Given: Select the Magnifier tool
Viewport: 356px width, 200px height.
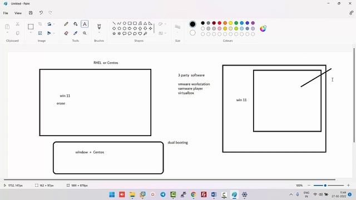Looking at the screenshot, I should pyautogui.click(x=85, y=33).
